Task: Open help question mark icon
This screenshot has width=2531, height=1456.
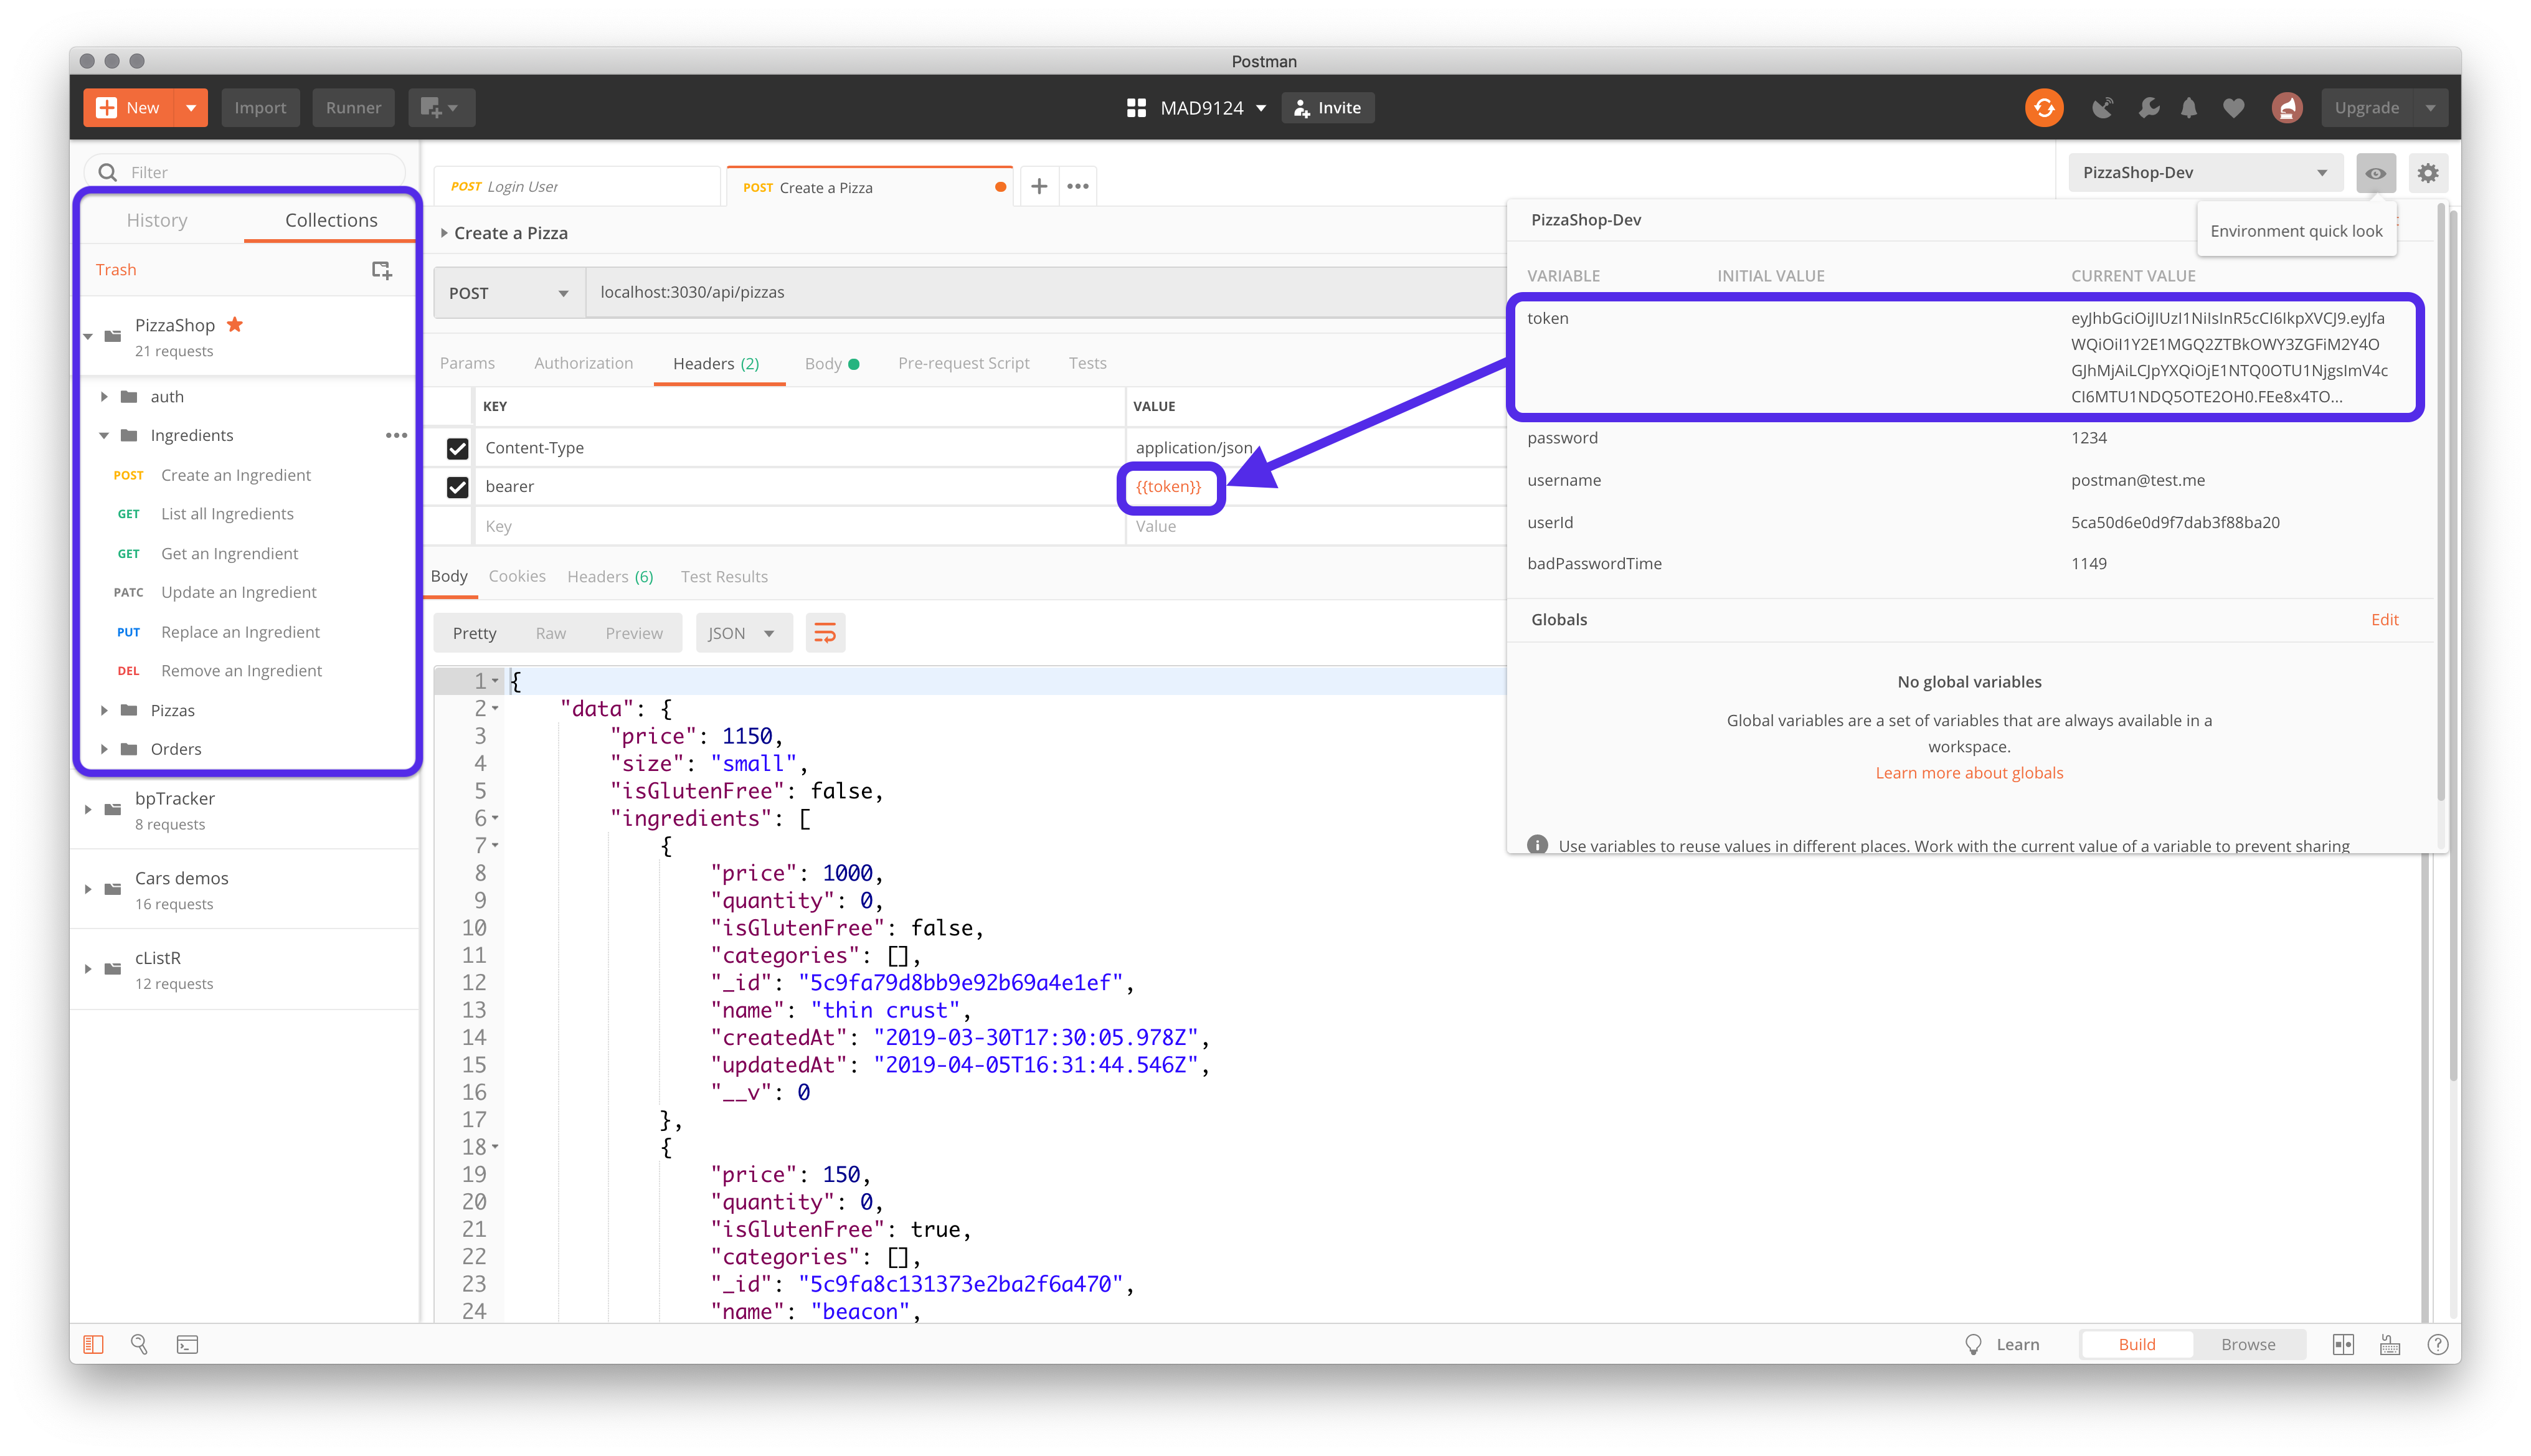Action: (2437, 1344)
